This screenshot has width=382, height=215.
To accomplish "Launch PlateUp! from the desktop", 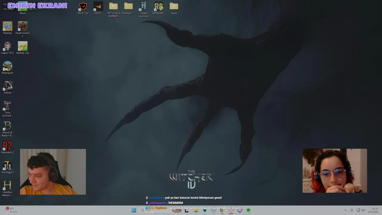I will (x=7, y=28).
